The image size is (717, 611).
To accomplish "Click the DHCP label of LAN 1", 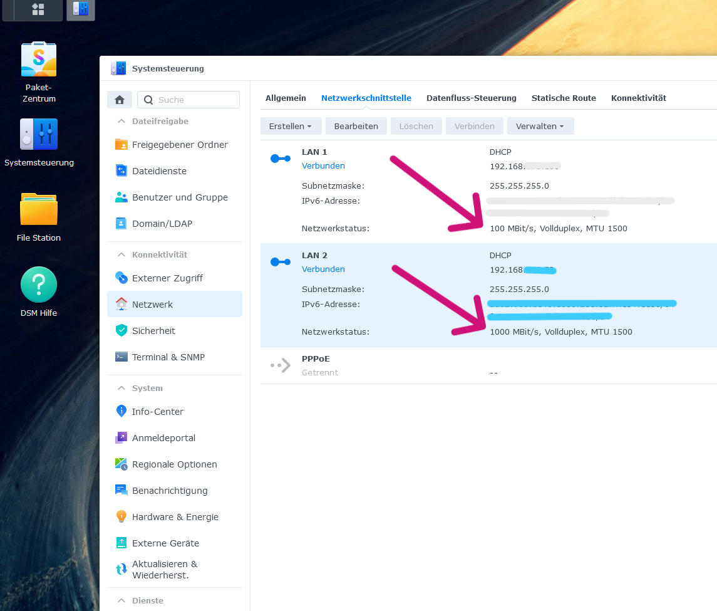I will coord(500,152).
